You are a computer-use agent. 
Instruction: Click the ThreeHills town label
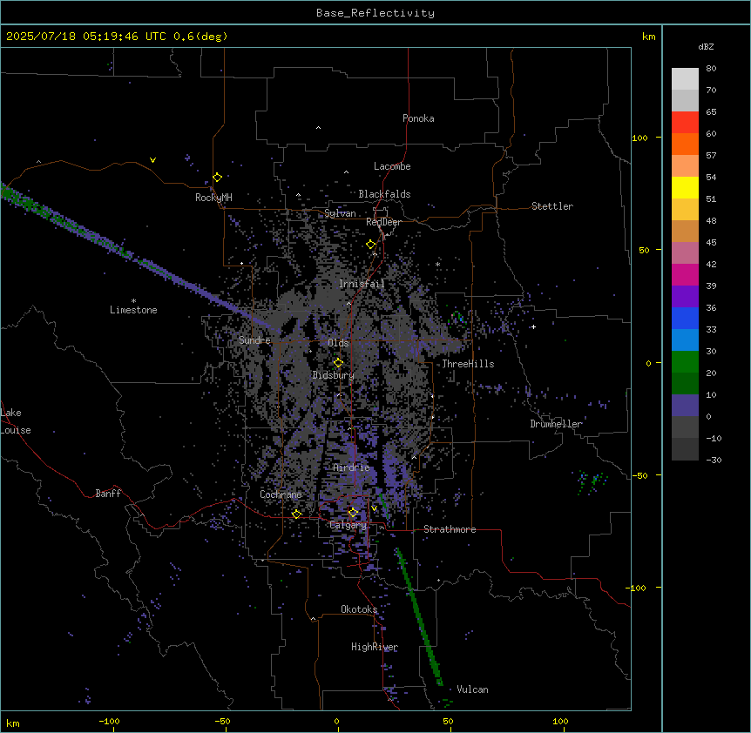[x=468, y=364]
